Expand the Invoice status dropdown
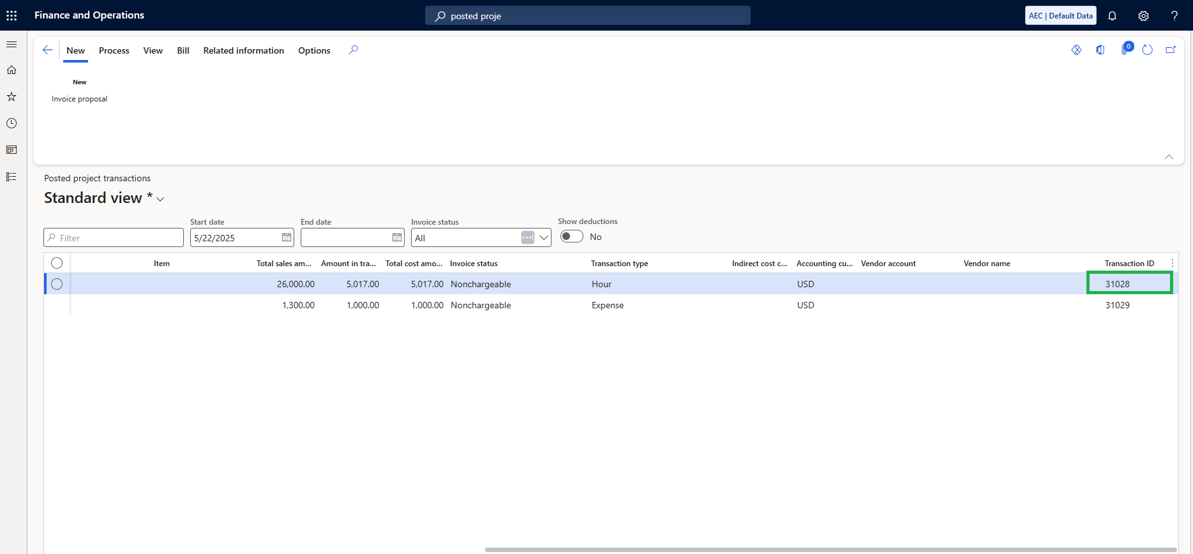1193x554 pixels. point(544,237)
